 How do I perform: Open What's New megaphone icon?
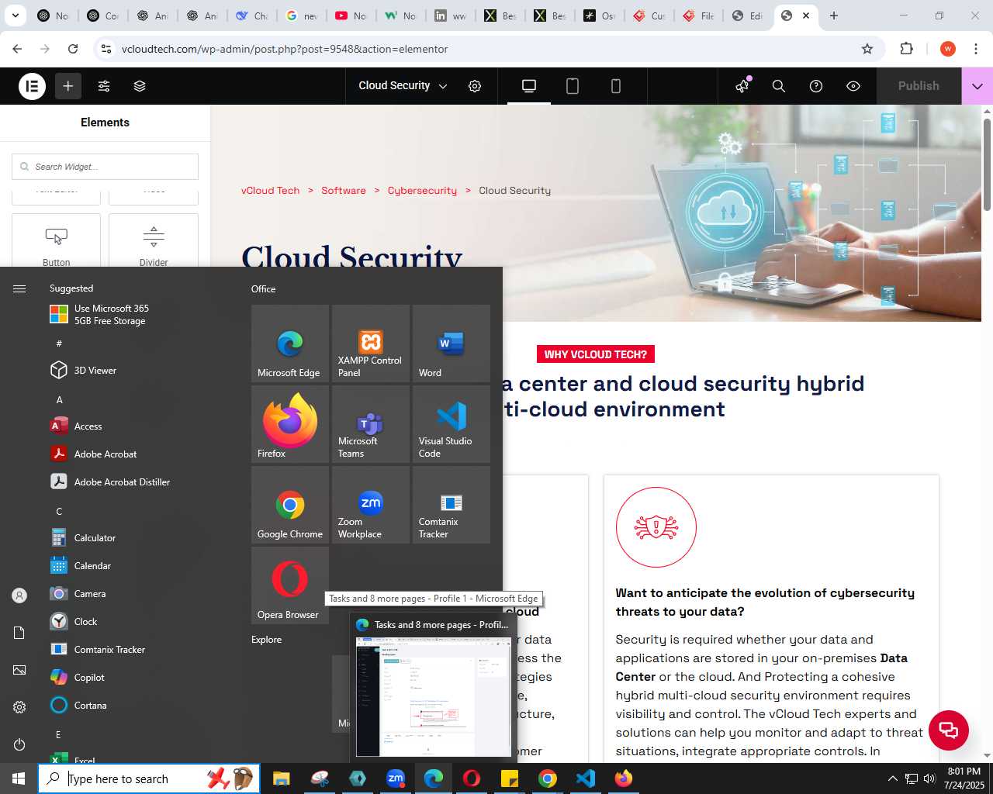pos(742,86)
